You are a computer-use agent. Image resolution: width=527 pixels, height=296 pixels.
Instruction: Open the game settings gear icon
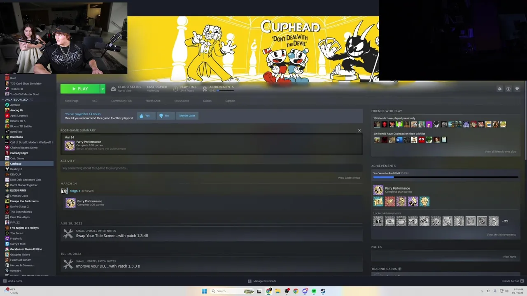500,89
